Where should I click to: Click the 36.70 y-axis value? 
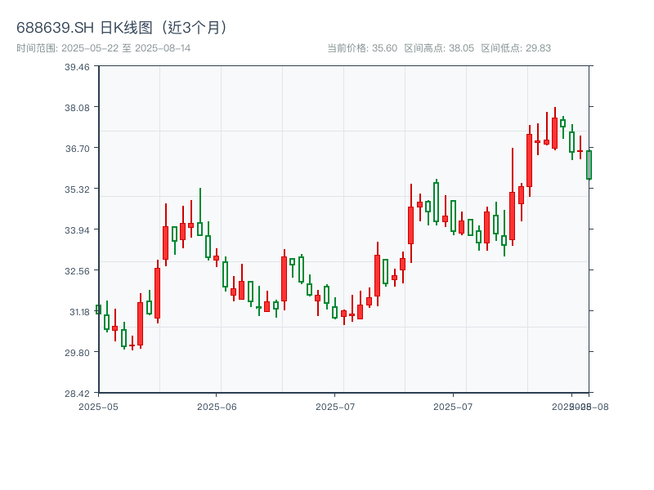pos(77,149)
